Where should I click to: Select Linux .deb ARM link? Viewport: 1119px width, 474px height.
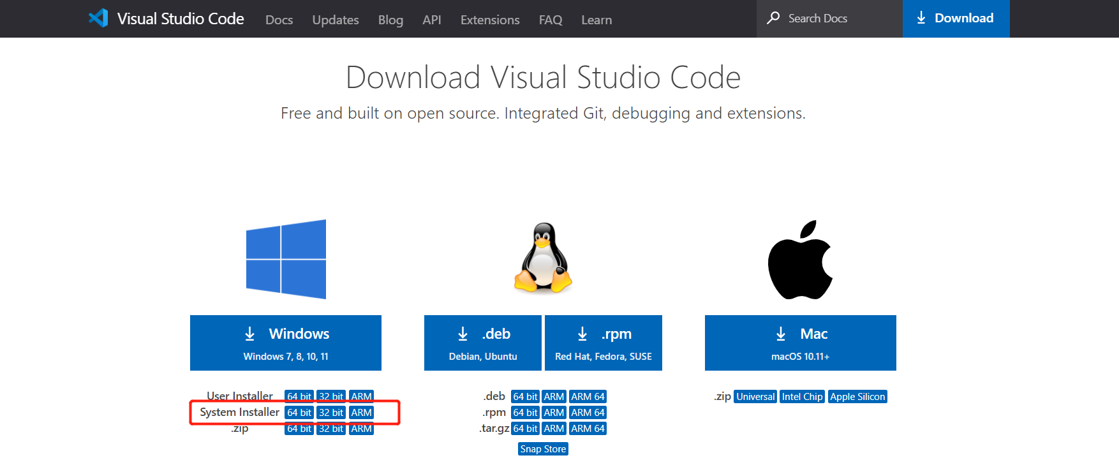pos(554,397)
